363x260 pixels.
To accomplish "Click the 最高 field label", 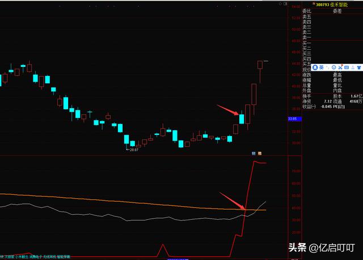I will (337, 75).
